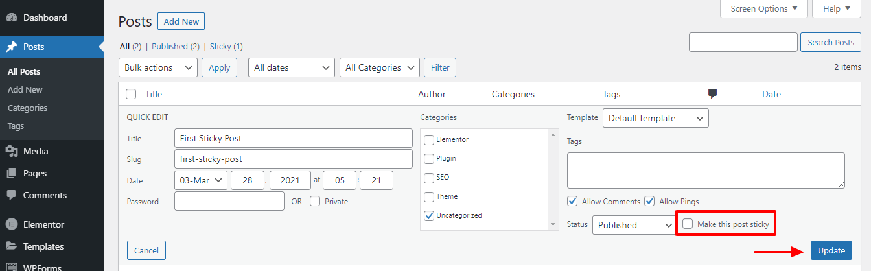
Task: Check the Theme category checkbox
Action: [x=429, y=196]
